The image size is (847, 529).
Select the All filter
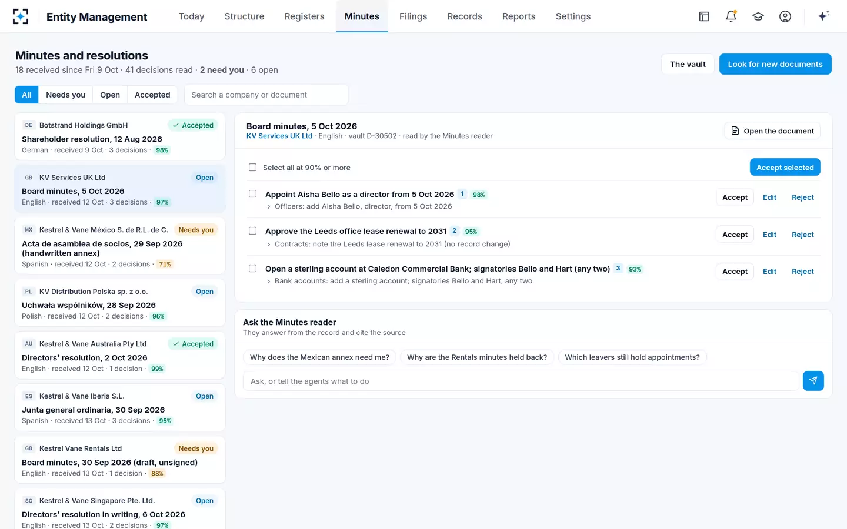pos(26,95)
